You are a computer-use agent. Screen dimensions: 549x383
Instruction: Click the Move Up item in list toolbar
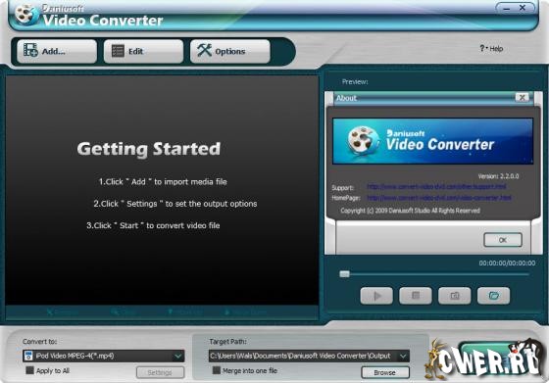coord(184,312)
